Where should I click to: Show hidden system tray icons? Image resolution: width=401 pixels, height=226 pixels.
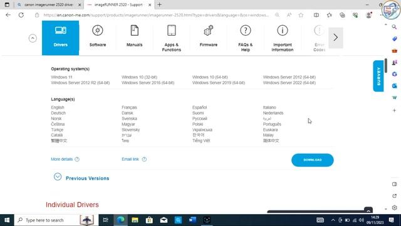333,220
